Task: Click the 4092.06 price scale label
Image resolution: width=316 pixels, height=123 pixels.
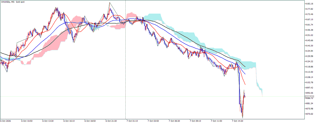Action: click(x=309, y=93)
